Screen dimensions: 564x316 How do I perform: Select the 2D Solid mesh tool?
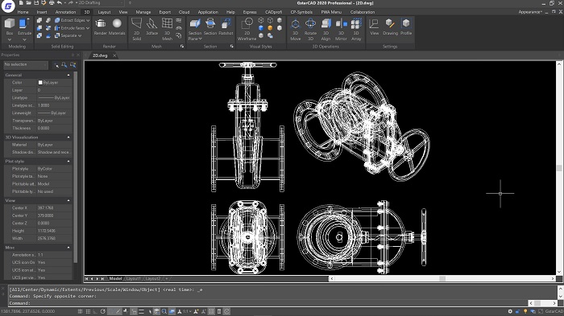137,29
